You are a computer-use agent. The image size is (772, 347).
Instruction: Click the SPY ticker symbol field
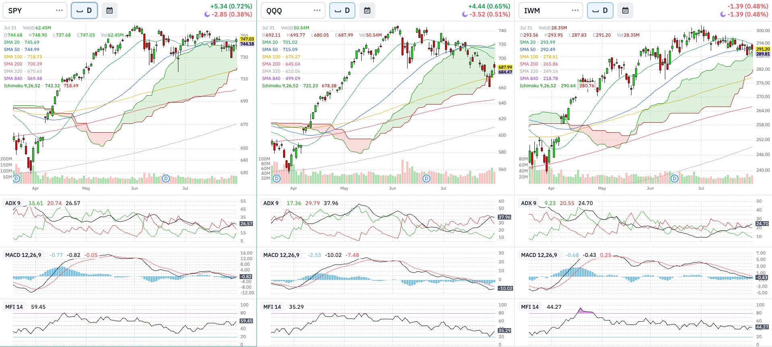coord(35,10)
